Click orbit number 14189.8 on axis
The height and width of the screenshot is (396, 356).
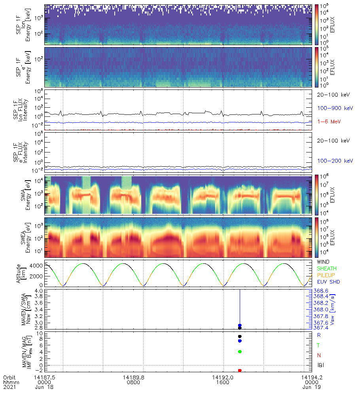tap(133, 377)
